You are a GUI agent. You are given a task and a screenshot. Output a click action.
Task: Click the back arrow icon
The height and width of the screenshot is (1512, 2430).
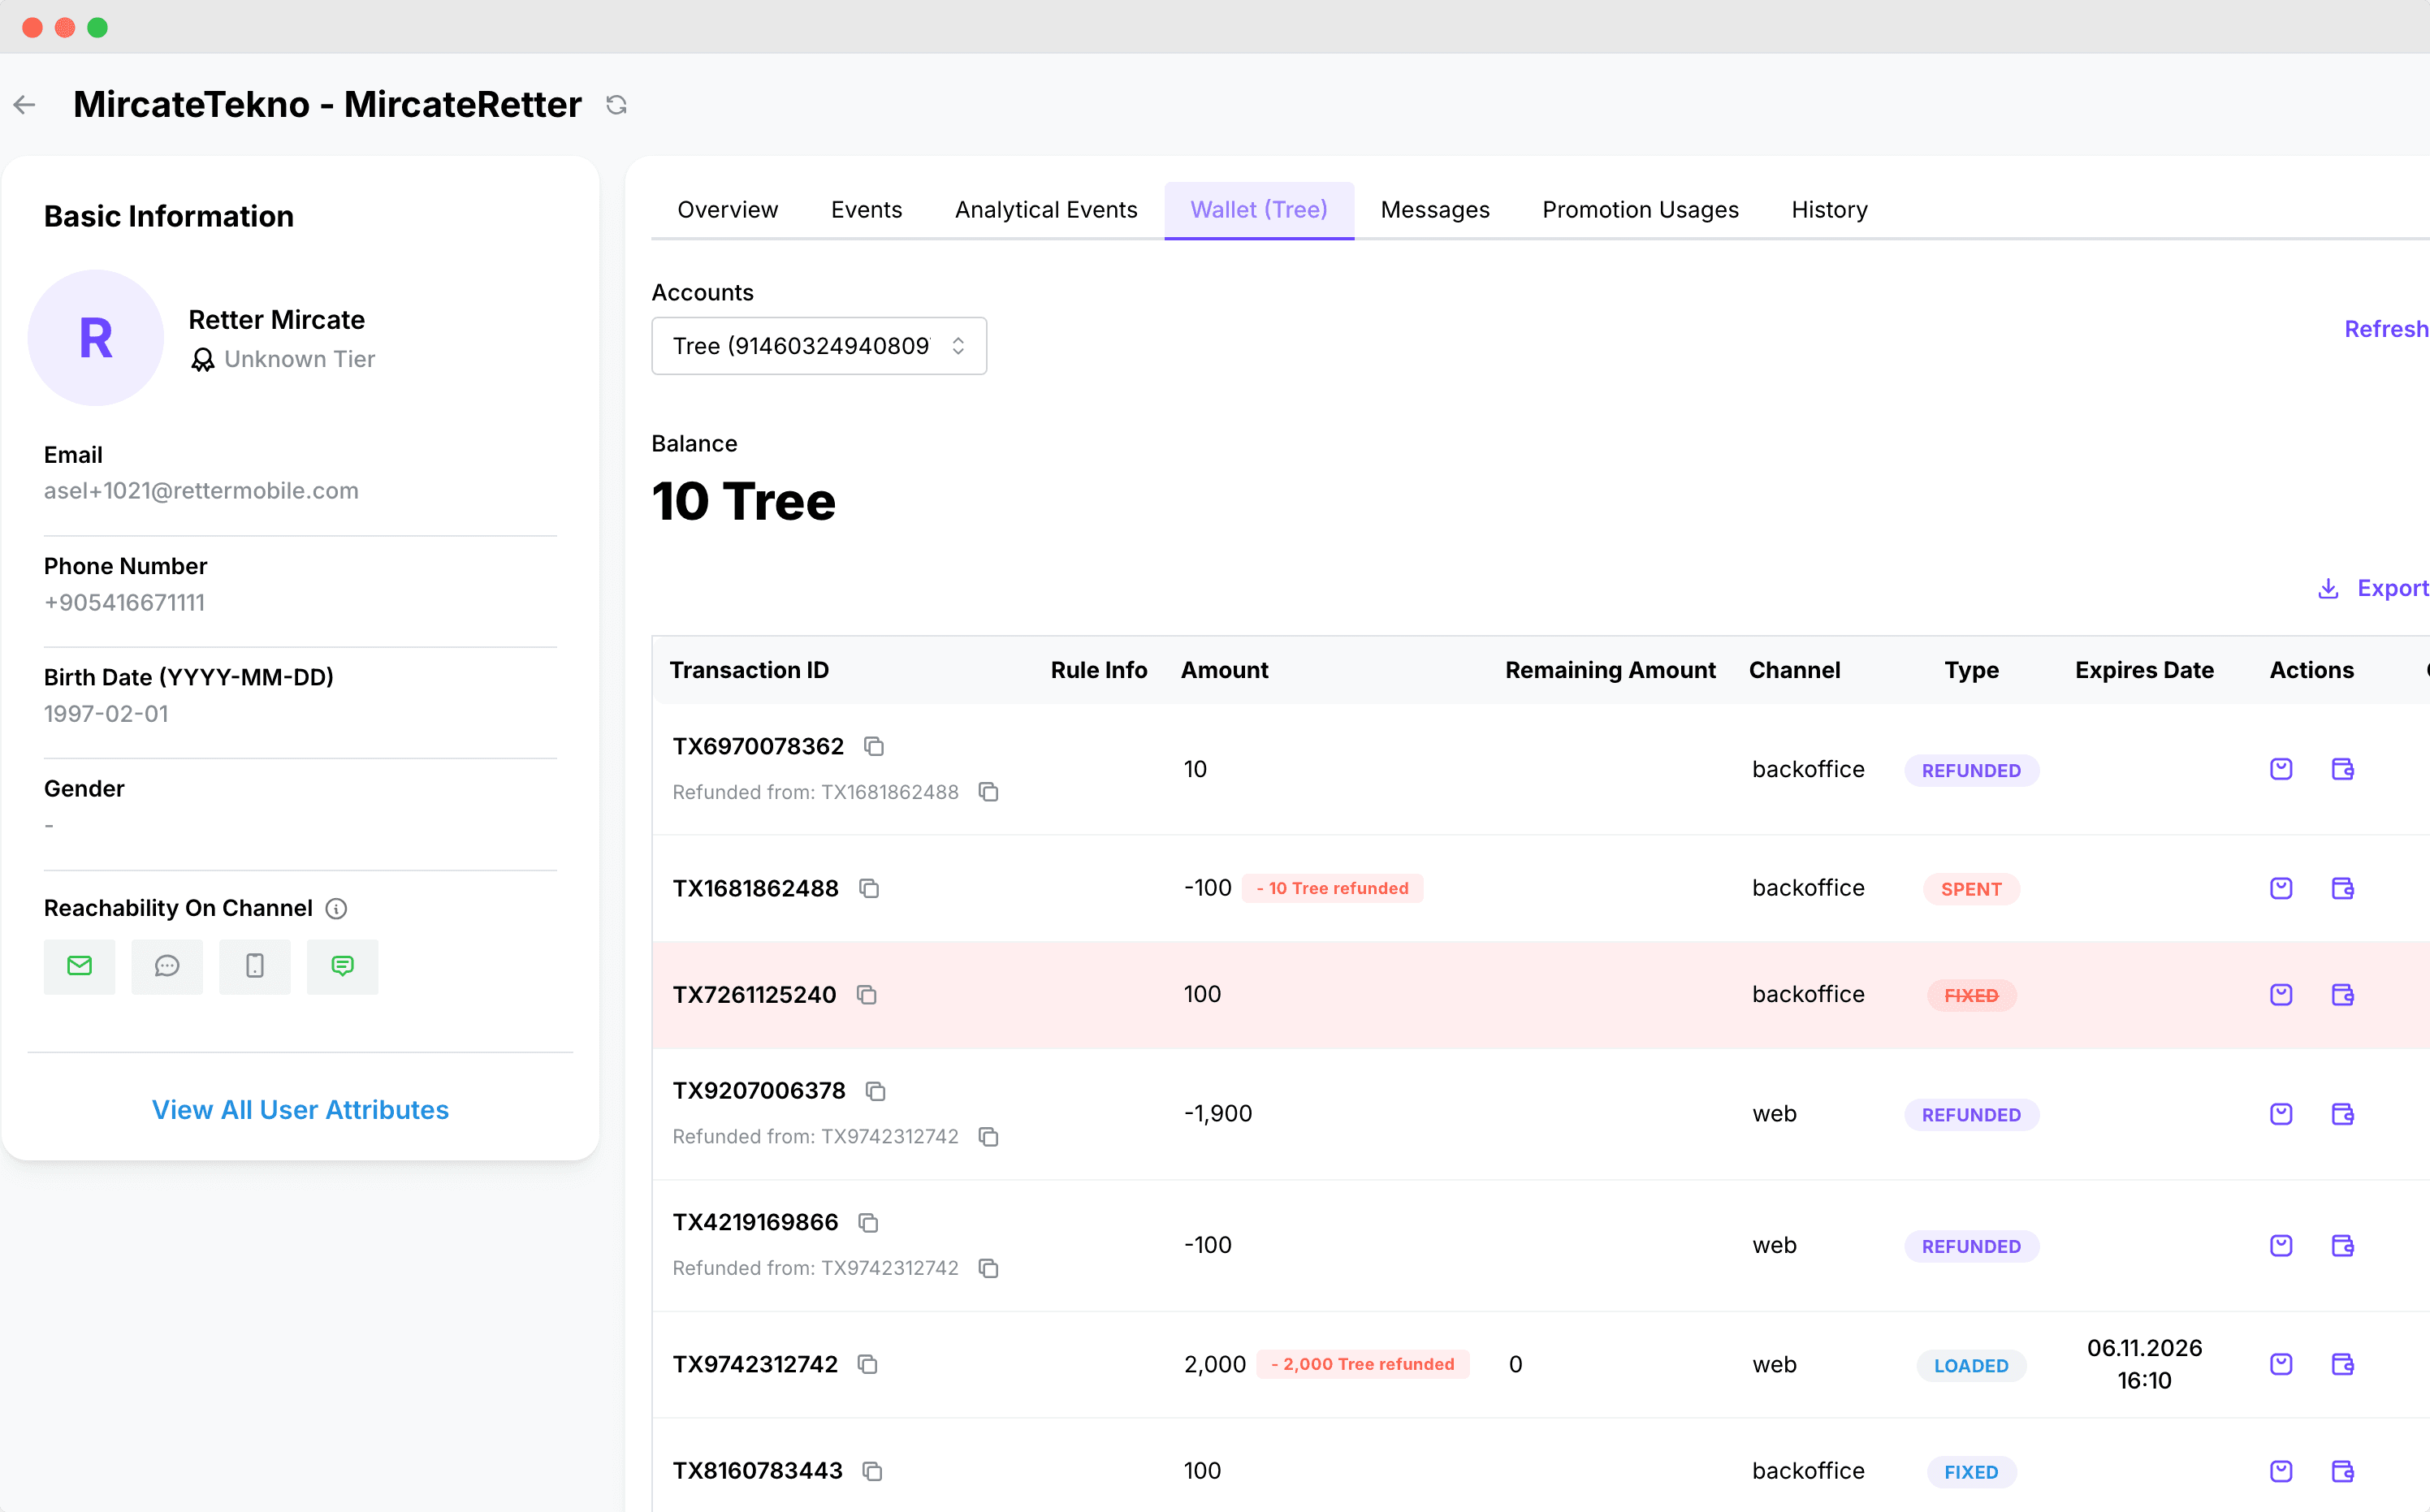(25, 105)
